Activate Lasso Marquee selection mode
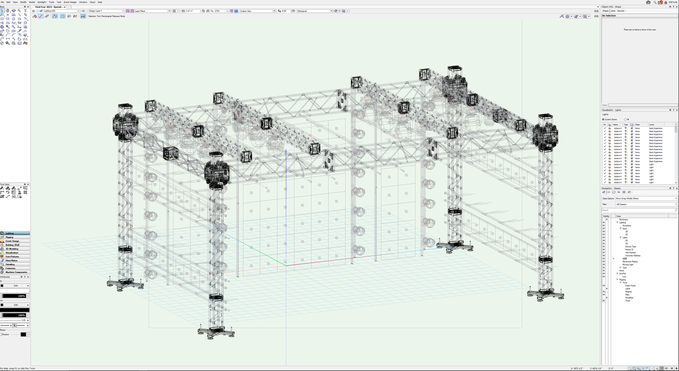The width and height of the screenshot is (679, 371). (x=69, y=16)
